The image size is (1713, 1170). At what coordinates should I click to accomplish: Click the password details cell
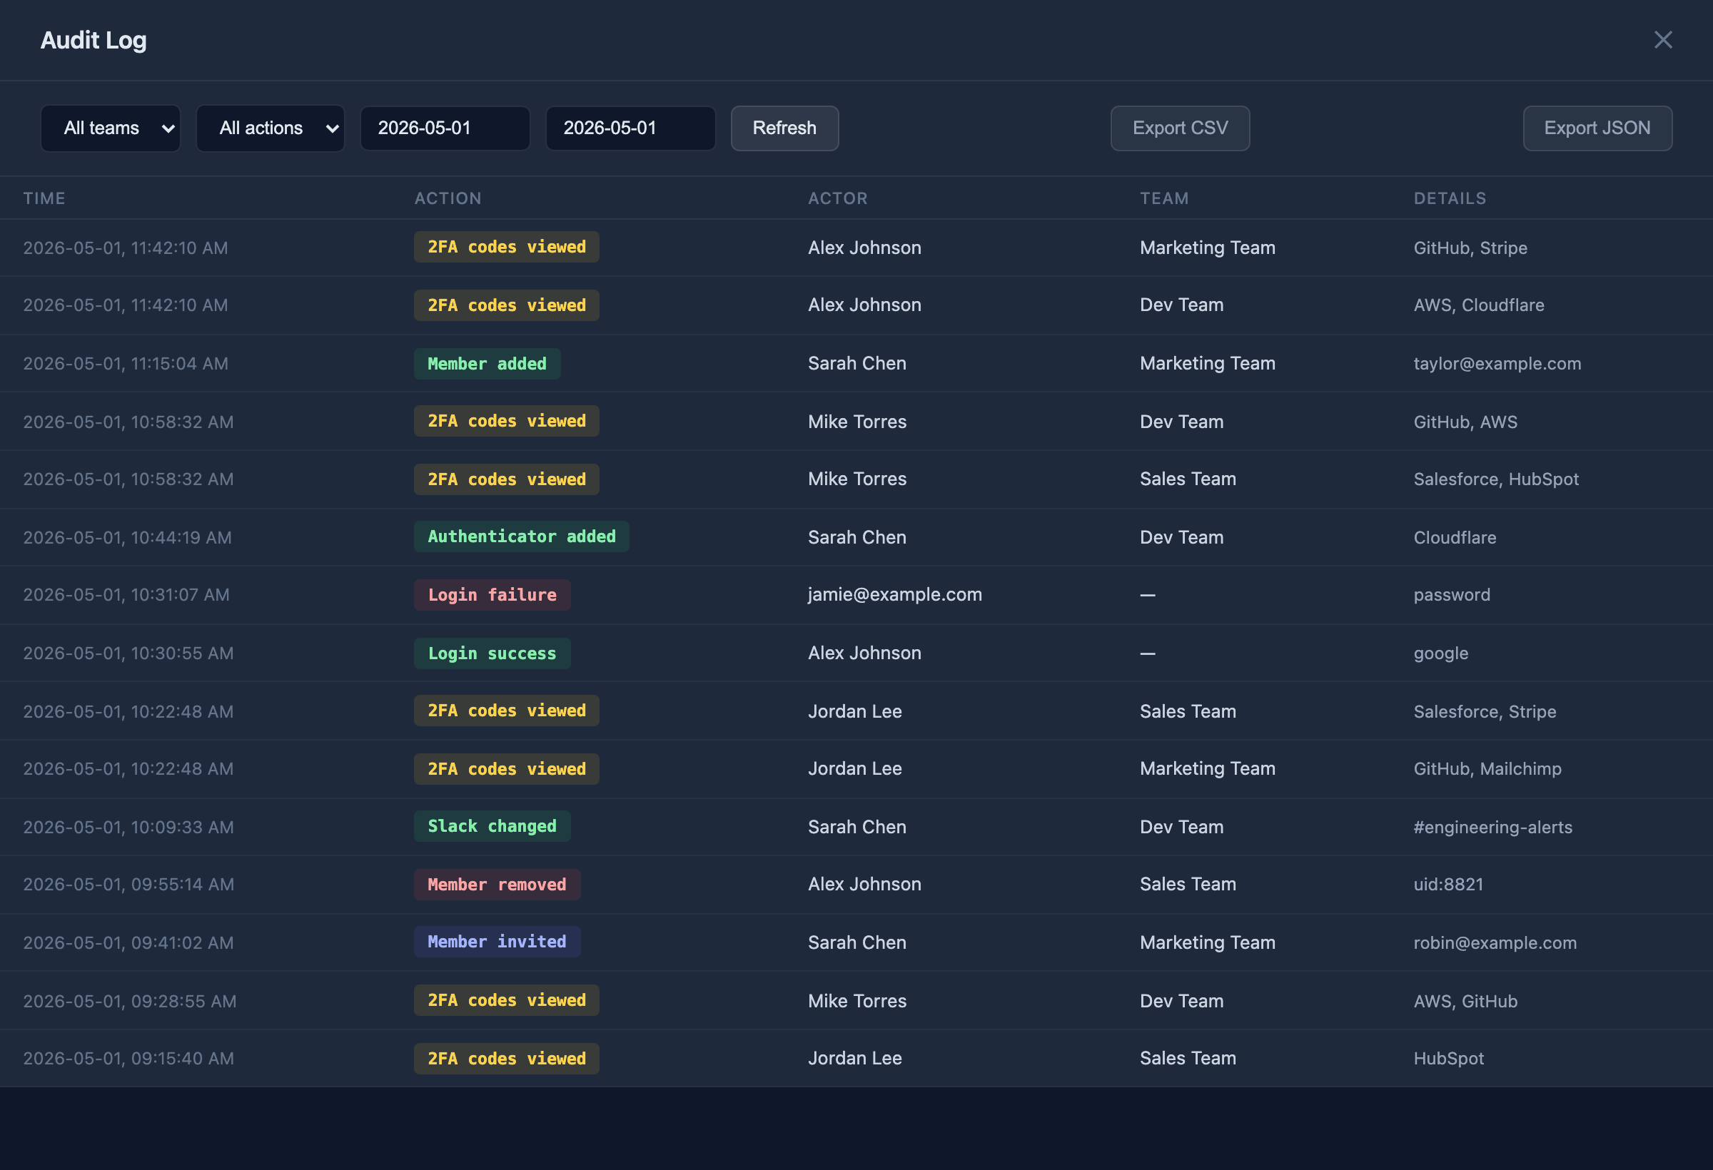coord(1451,594)
